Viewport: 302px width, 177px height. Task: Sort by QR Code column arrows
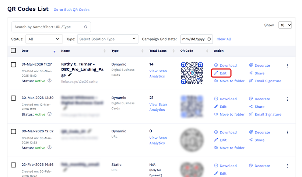coord(207,51)
